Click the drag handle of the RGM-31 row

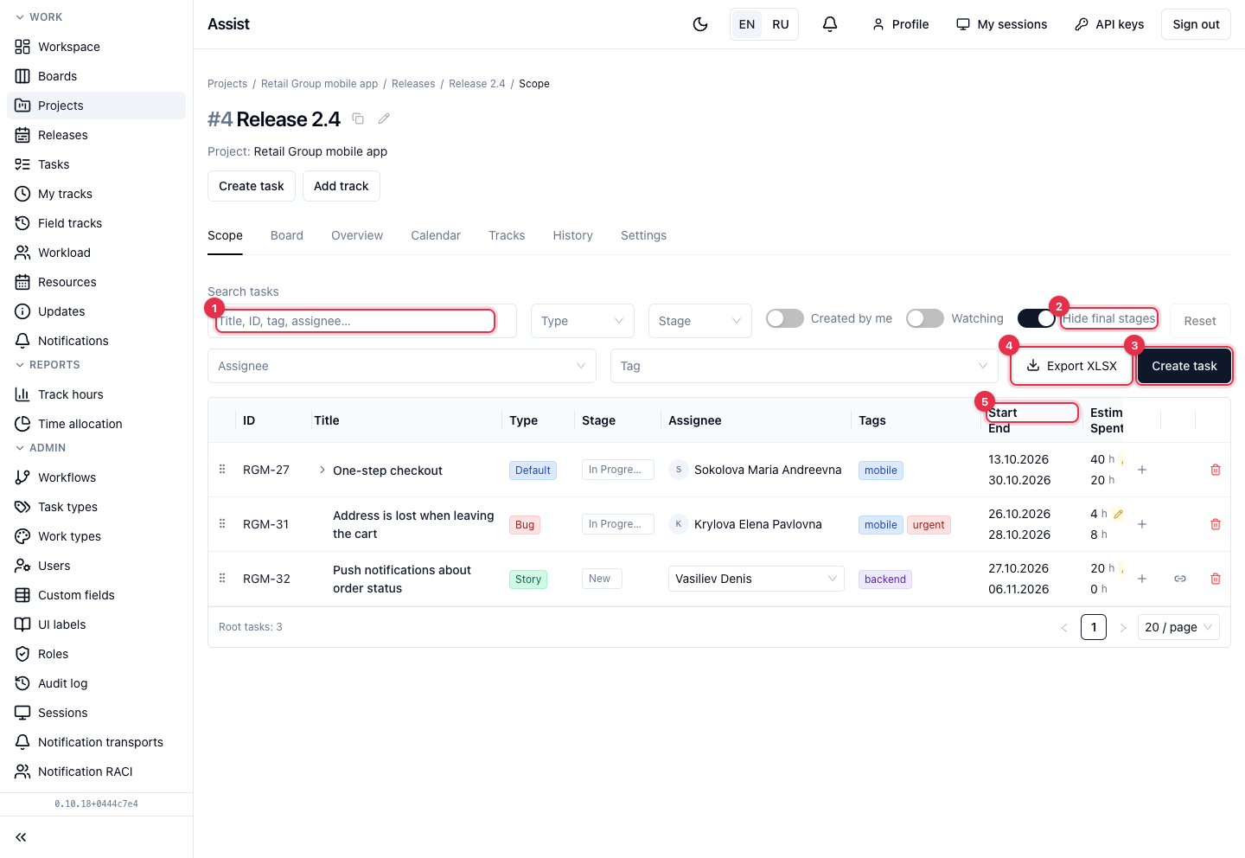click(x=222, y=523)
